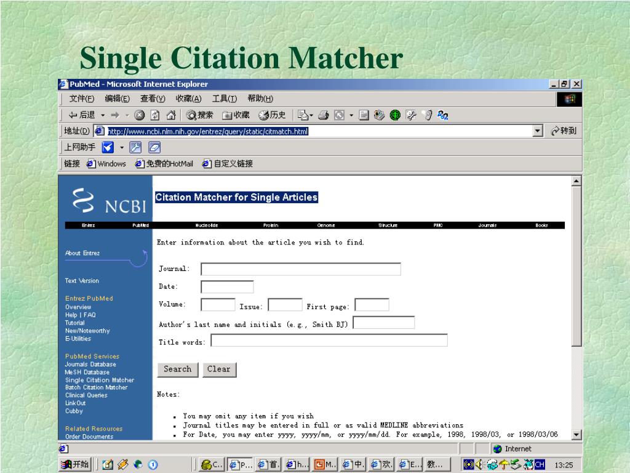Click the NCBI logo
The width and height of the screenshot is (630, 473).
[110, 201]
